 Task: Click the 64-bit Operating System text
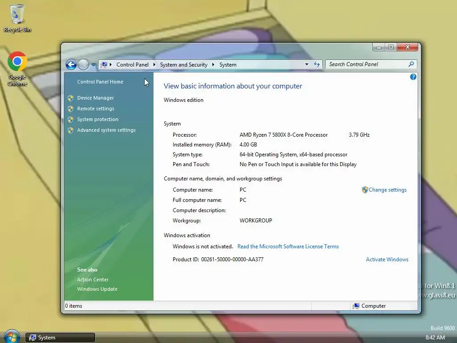(x=294, y=155)
